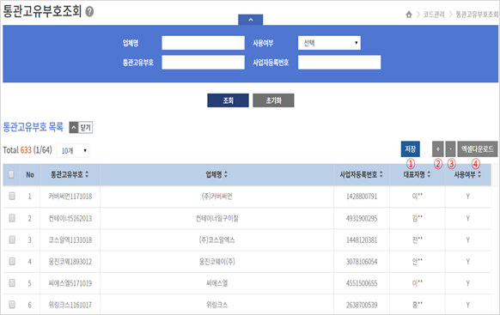500x315 pixels.
Task: Sort by 사업자등록번호 column arrows
Action: point(381,174)
